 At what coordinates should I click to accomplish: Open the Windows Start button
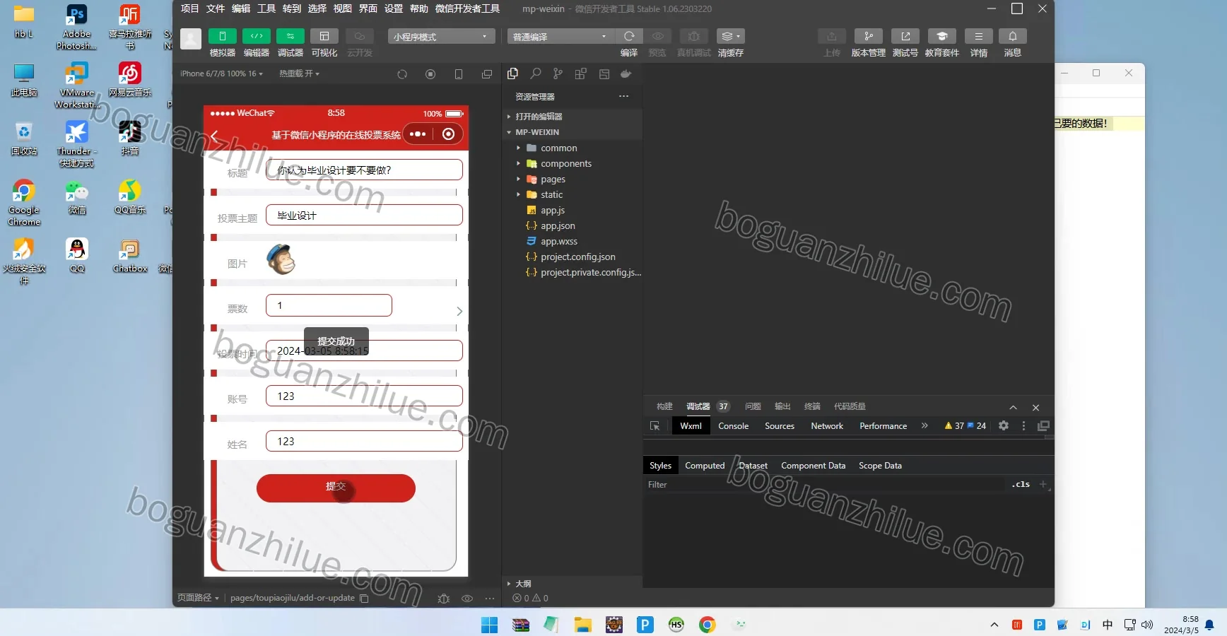click(x=489, y=625)
